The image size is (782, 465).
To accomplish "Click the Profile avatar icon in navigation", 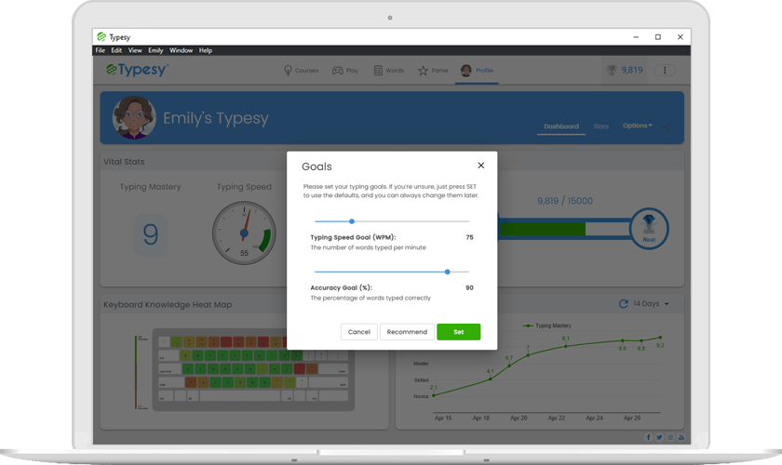I will point(465,71).
